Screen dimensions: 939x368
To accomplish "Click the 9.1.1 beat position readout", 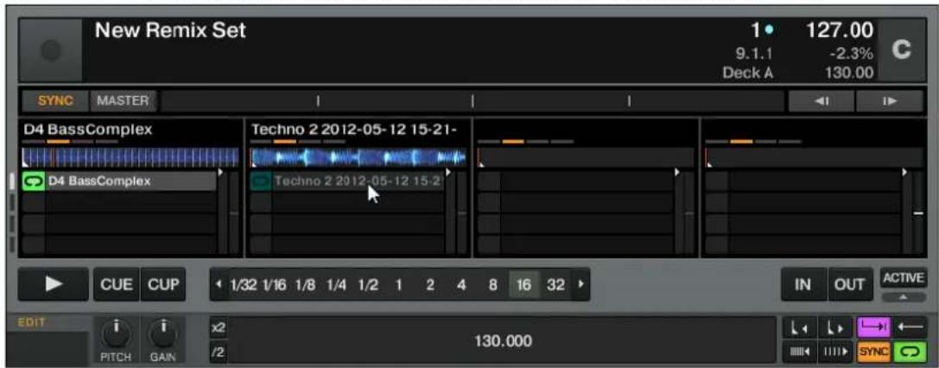I will [753, 54].
